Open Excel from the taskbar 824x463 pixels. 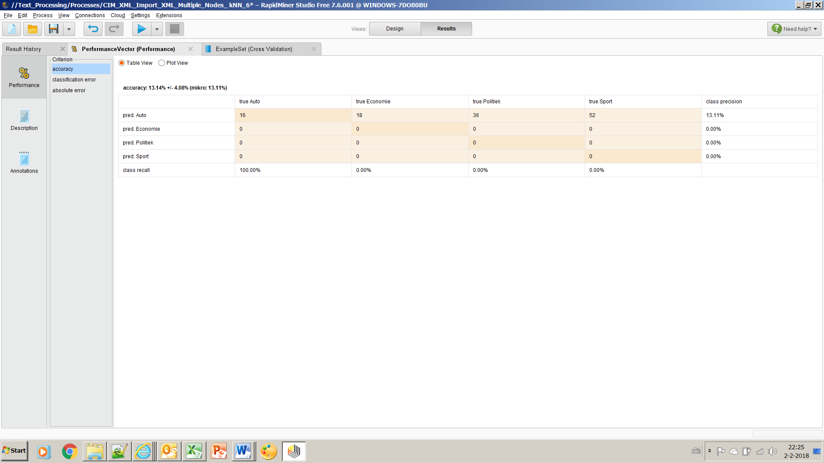click(x=194, y=451)
